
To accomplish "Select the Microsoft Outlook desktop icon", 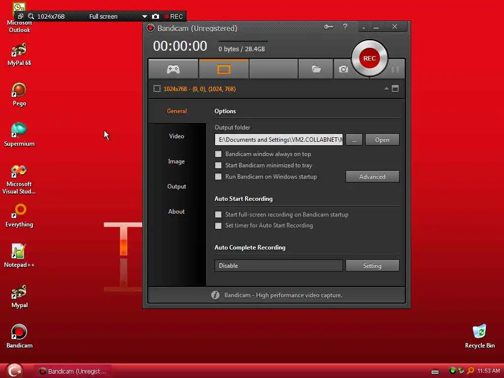I will 19,18.
